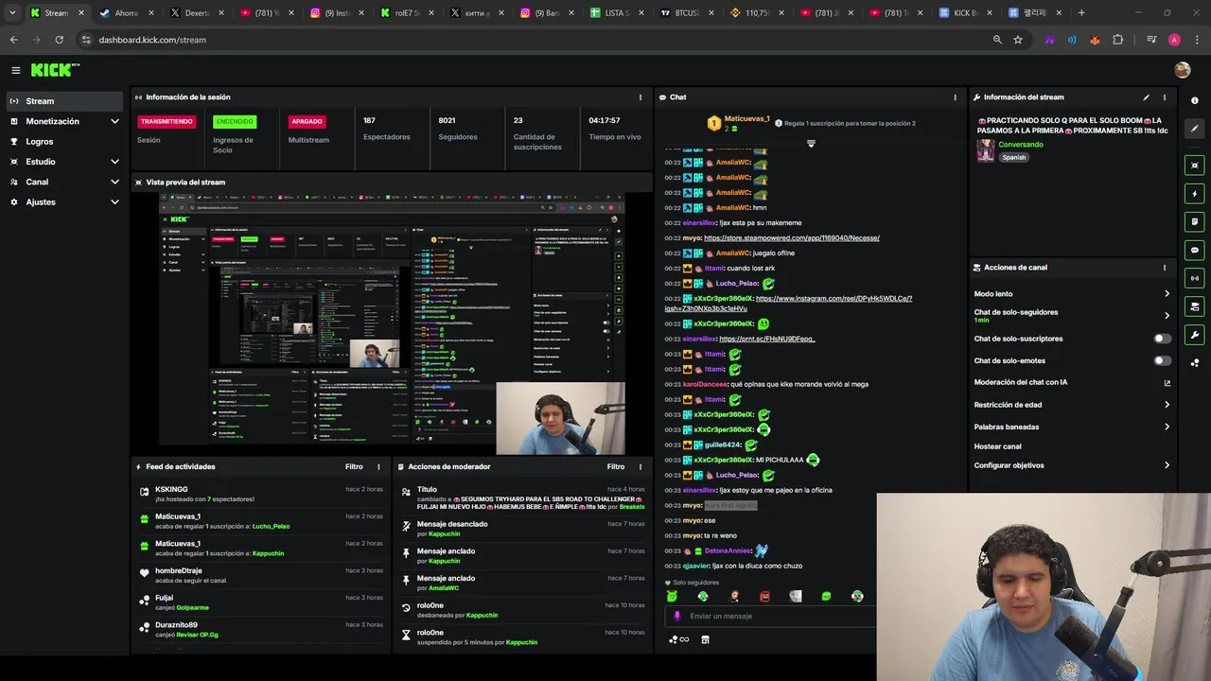Toggle Chat de solo-emotes switch

[x=1162, y=360]
